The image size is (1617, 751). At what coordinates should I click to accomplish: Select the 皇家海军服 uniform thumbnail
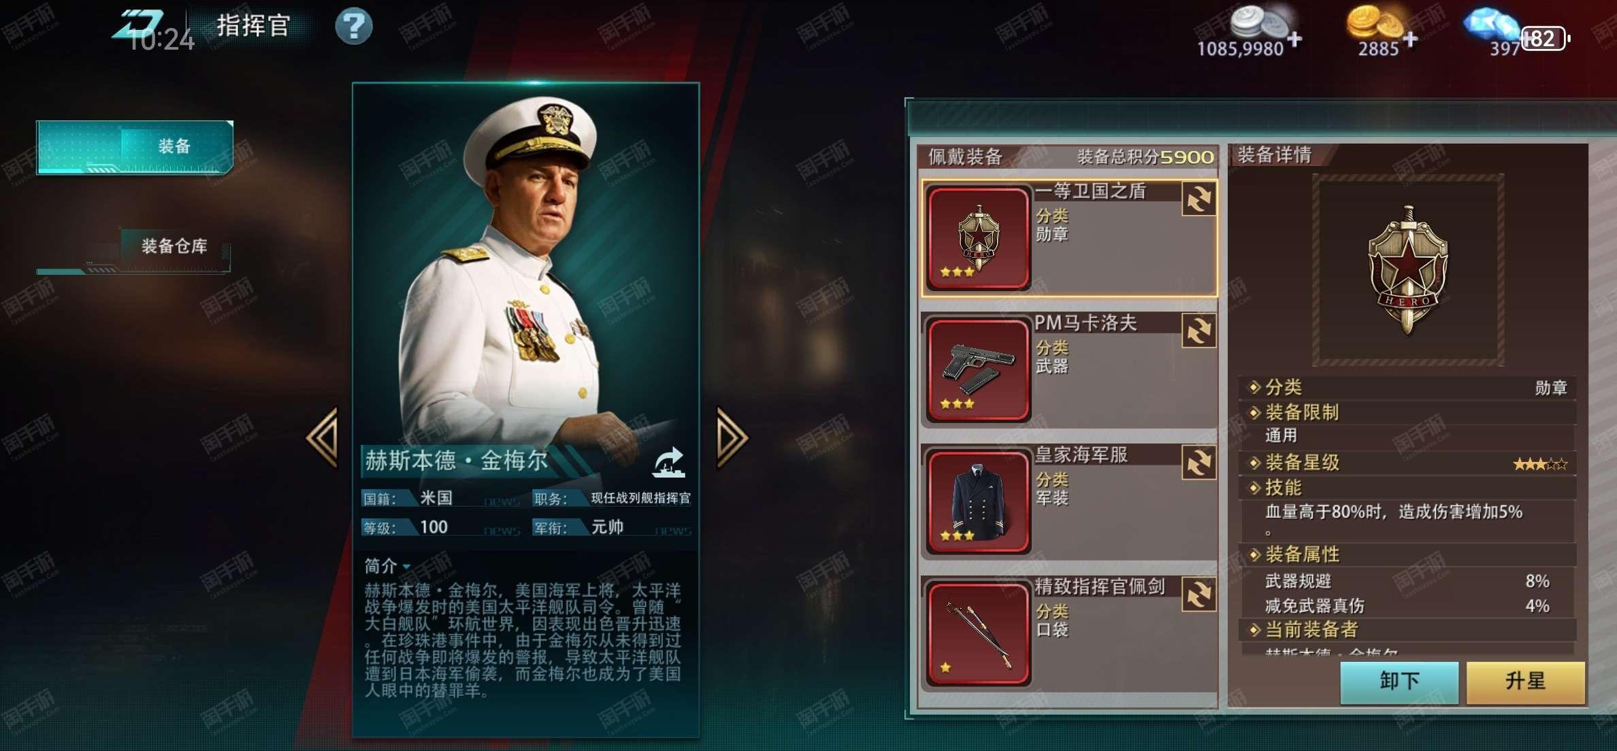(978, 502)
